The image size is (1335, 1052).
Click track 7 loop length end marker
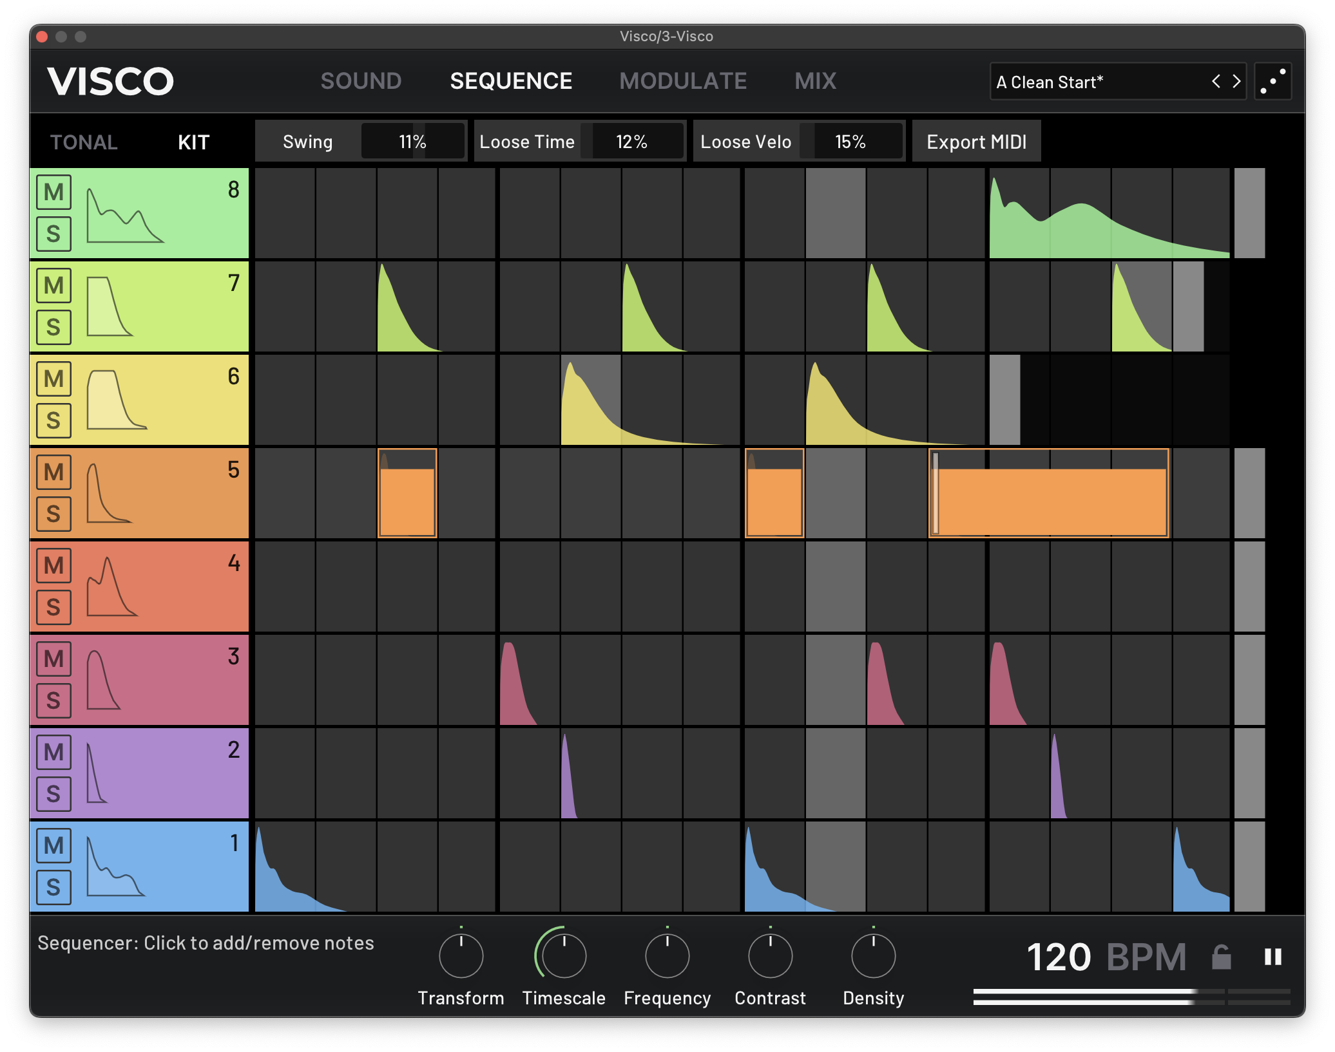click(1188, 306)
